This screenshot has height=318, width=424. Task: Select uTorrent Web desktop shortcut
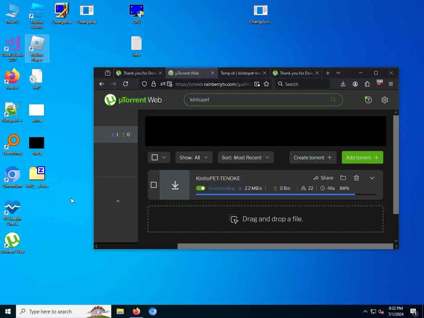pos(12,243)
